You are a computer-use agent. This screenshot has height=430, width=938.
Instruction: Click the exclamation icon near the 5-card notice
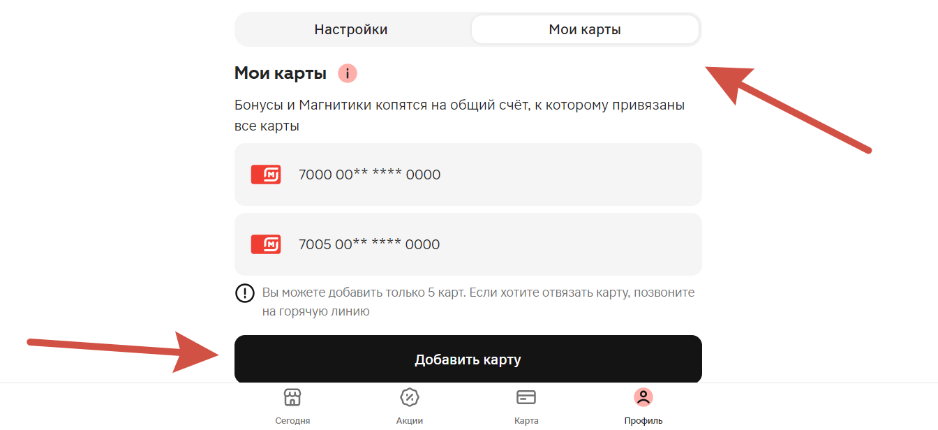[245, 293]
